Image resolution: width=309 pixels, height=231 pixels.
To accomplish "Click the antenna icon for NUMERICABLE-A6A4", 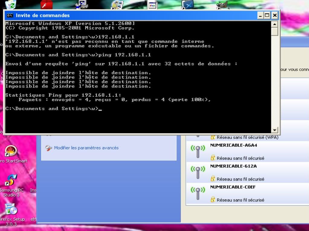I will [x=198, y=151].
